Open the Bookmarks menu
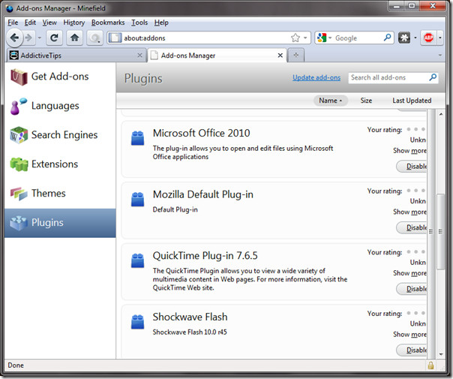The width and height of the screenshot is (453, 379). pos(108,23)
